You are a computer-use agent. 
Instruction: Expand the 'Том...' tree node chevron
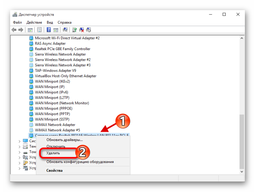(20, 152)
